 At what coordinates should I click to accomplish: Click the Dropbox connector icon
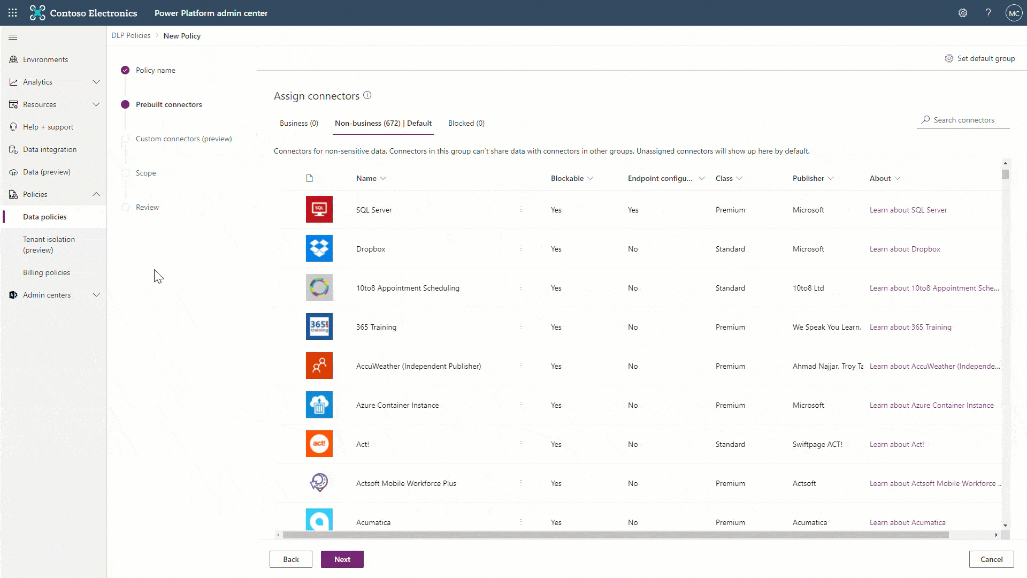point(318,248)
